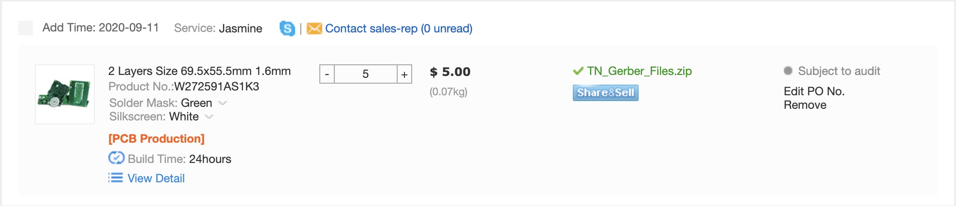Viewport: 956px width, 206px height.
Task: Open the PCB board thumbnail image
Action: point(65,94)
